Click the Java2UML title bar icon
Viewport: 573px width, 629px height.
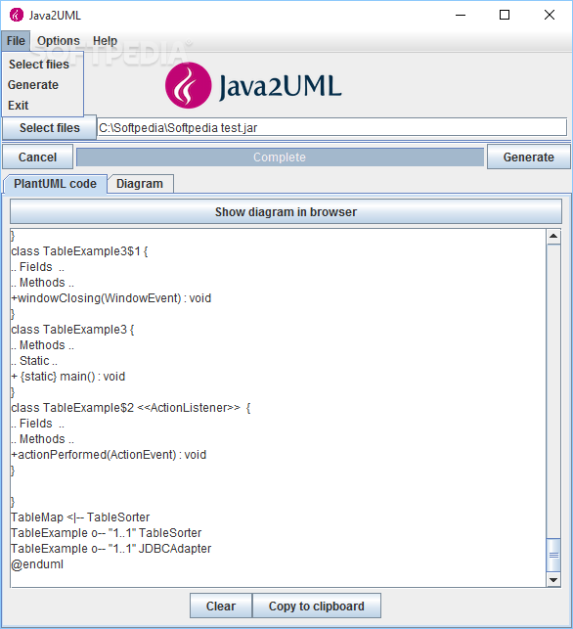(x=17, y=16)
